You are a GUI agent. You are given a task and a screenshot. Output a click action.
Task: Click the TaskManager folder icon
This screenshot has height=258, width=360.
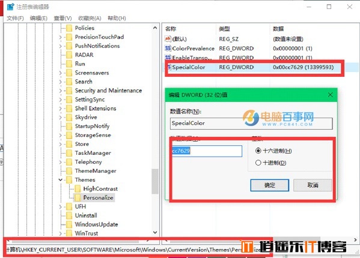(69, 153)
